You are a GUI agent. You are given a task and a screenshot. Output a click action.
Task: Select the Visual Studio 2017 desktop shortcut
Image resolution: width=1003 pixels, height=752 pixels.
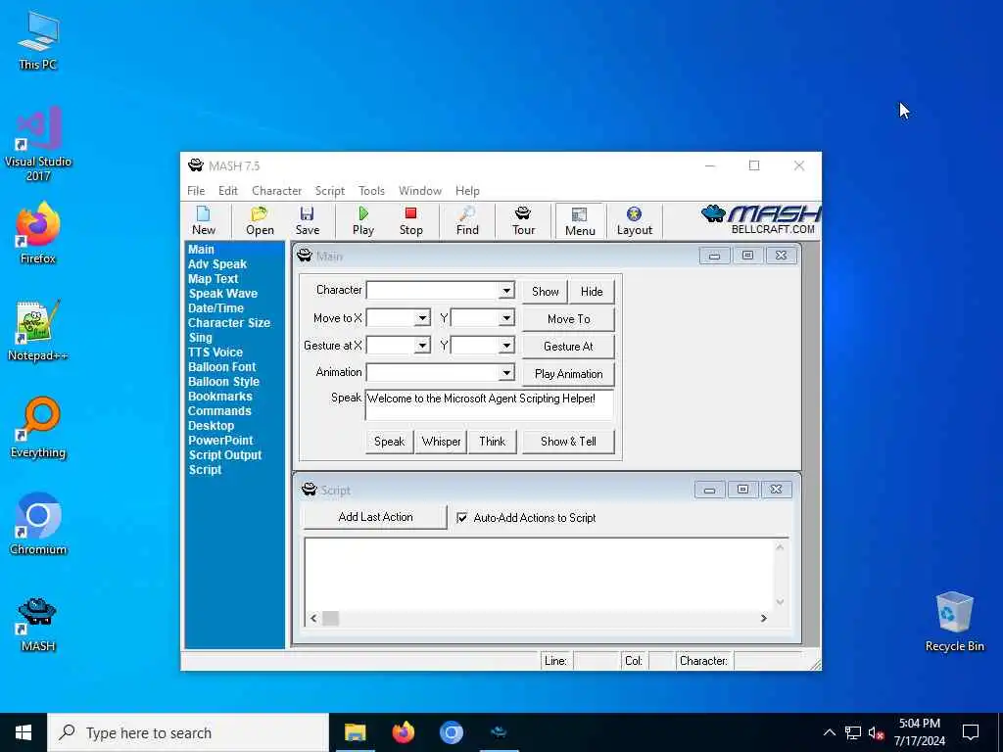(x=38, y=145)
